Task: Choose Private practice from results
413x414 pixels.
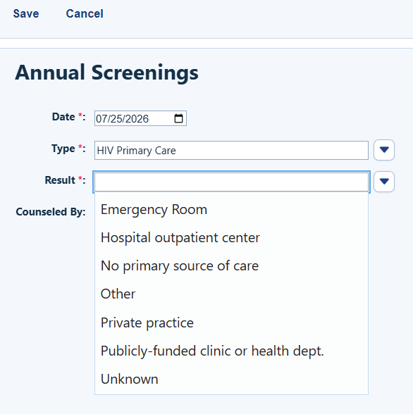Action: 231,322
